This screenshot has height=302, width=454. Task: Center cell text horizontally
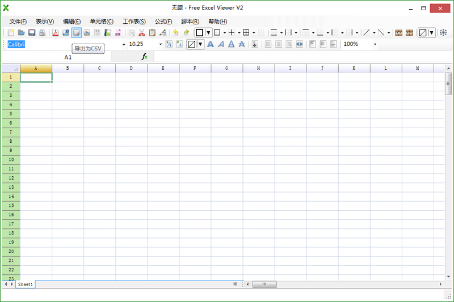tap(279, 44)
